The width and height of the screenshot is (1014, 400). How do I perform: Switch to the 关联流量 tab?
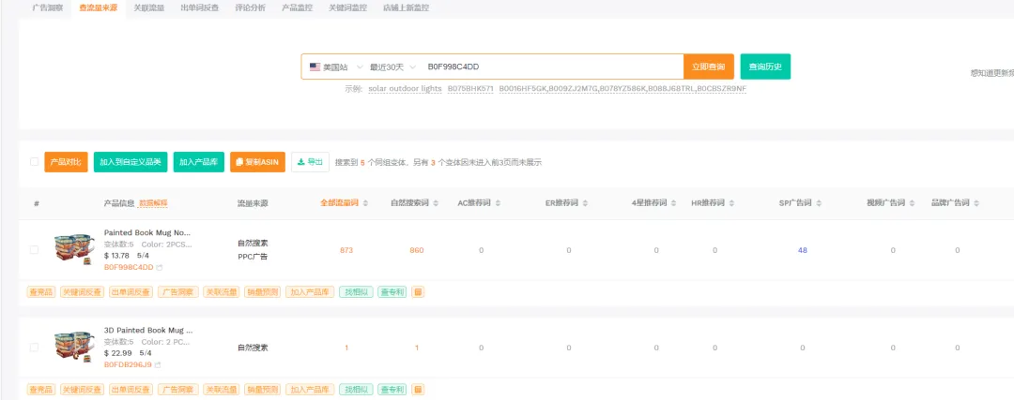(148, 8)
